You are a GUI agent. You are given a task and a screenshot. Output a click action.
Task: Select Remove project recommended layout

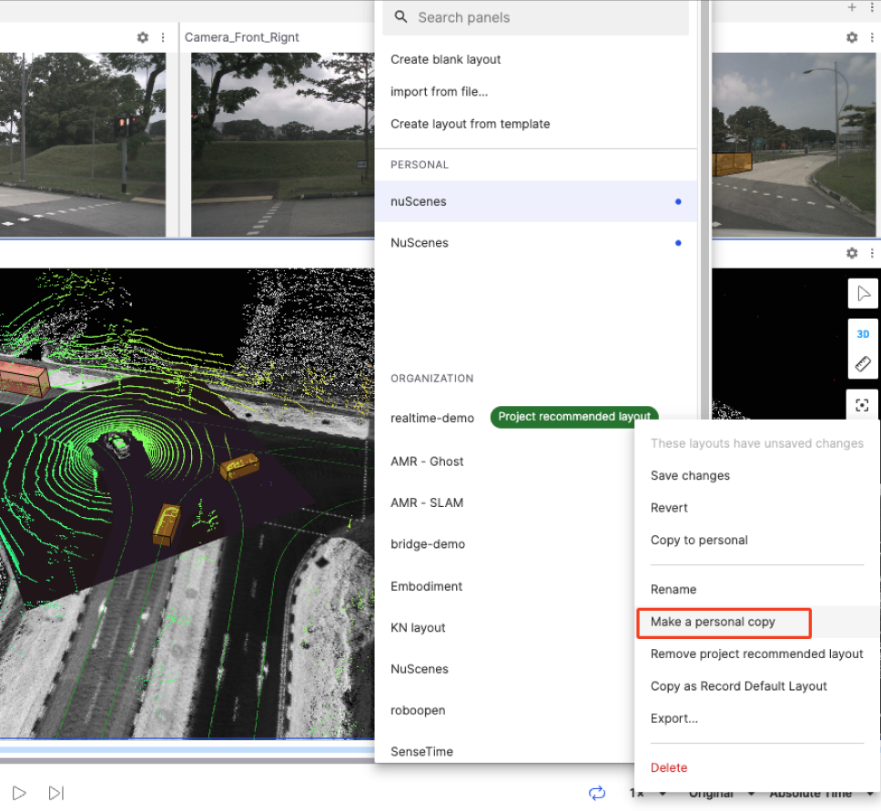click(757, 654)
